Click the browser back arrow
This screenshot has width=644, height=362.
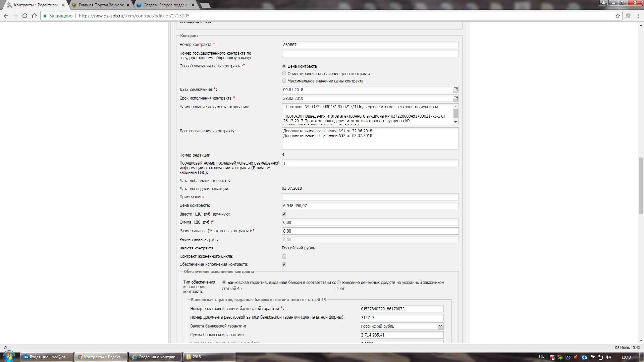(6, 16)
